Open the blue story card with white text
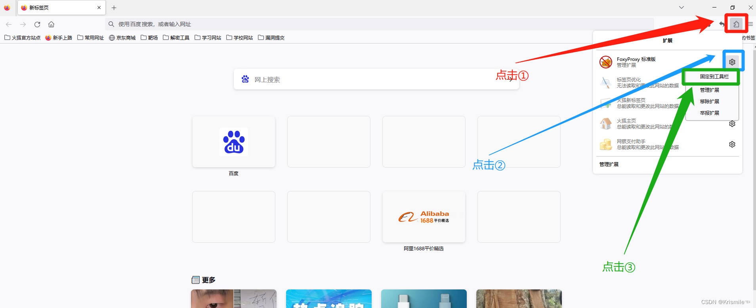This screenshot has width=756, height=308. (329, 299)
